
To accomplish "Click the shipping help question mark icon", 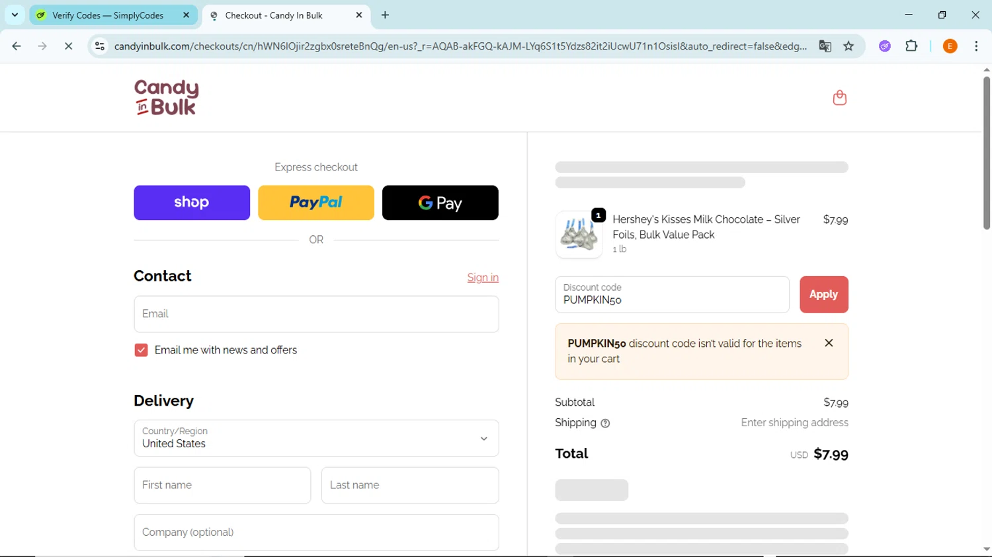I will click(x=605, y=424).
